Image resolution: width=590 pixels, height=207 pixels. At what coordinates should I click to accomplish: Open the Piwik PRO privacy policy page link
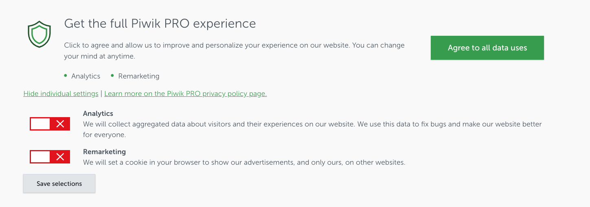186,94
